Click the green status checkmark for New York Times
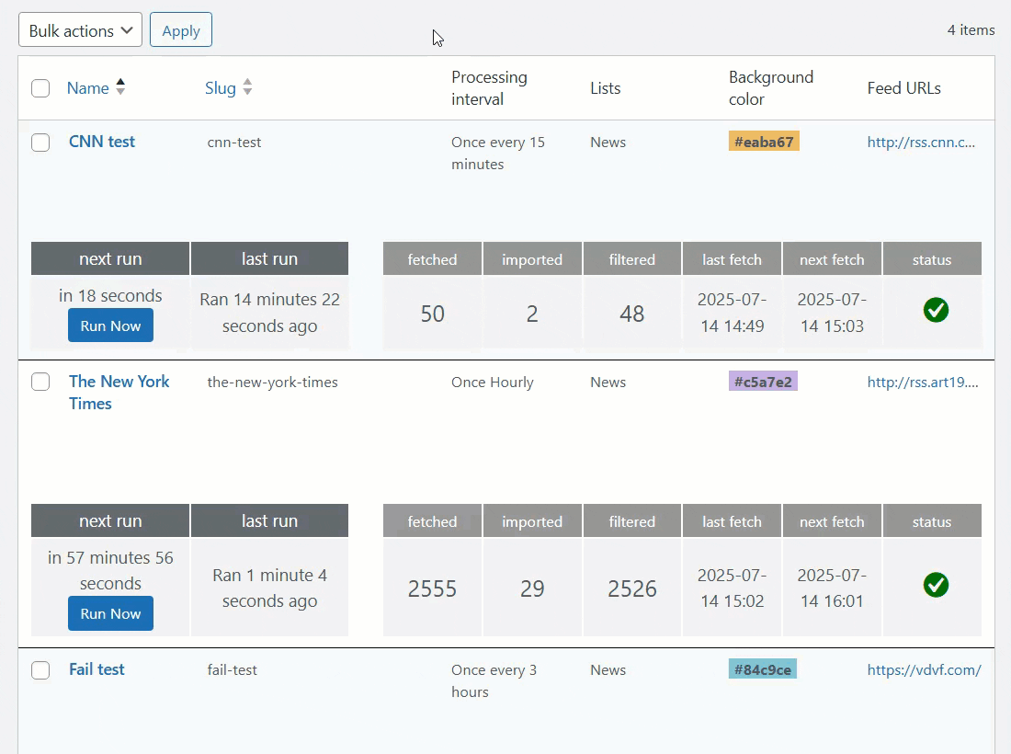Viewport: 1011px width, 754px height. point(936,585)
